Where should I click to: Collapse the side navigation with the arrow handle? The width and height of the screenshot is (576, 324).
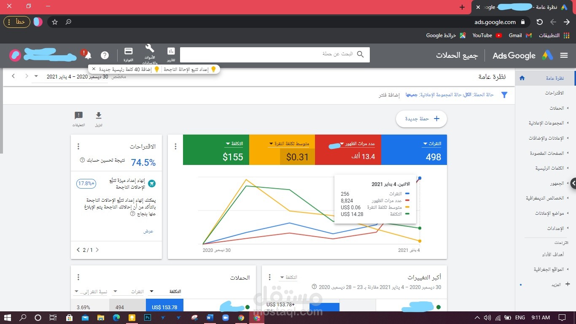click(x=573, y=183)
